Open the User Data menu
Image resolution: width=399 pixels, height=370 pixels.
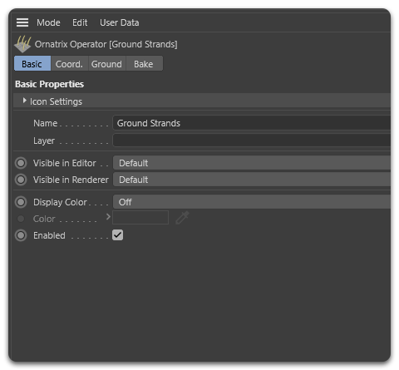[120, 22]
